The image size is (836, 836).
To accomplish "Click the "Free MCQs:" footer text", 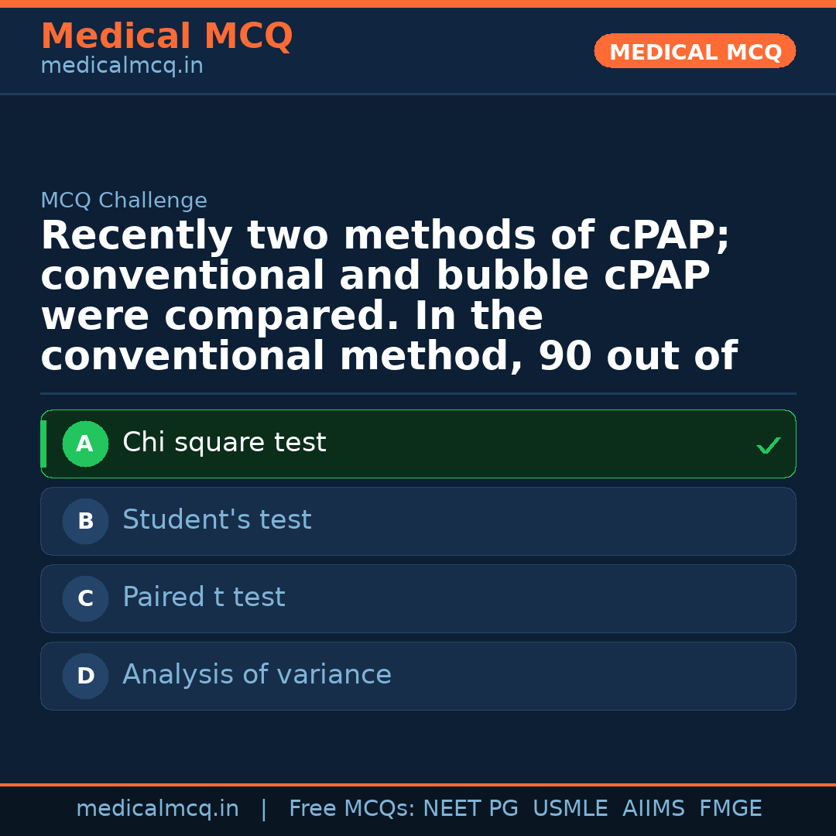I will click(x=351, y=809).
